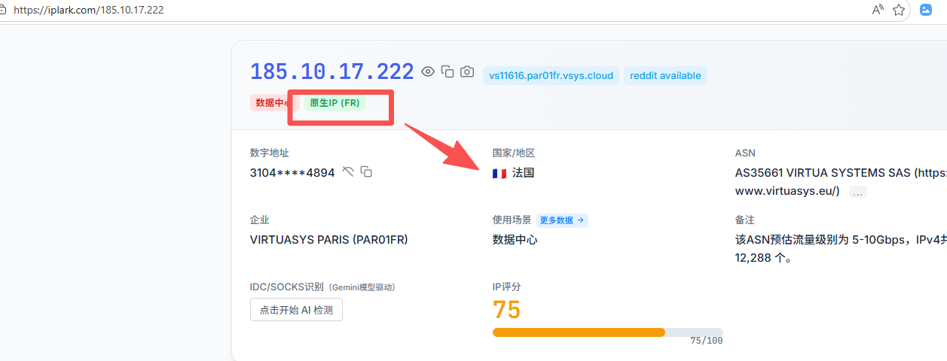Select country text 法国
The height and width of the screenshot is (361, 947).
(x=523, y=173)
